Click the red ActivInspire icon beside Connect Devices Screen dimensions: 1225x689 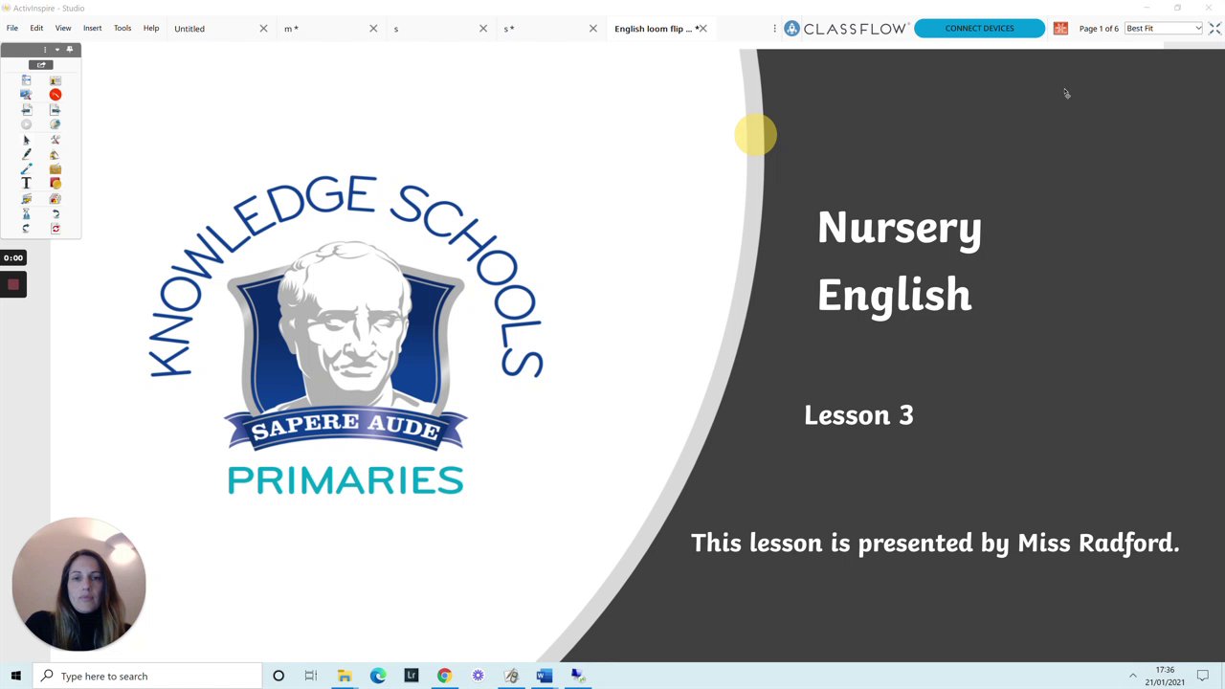pos(1060,29)
